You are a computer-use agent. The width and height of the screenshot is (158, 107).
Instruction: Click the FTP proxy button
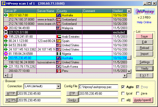(x=72, y=93)
